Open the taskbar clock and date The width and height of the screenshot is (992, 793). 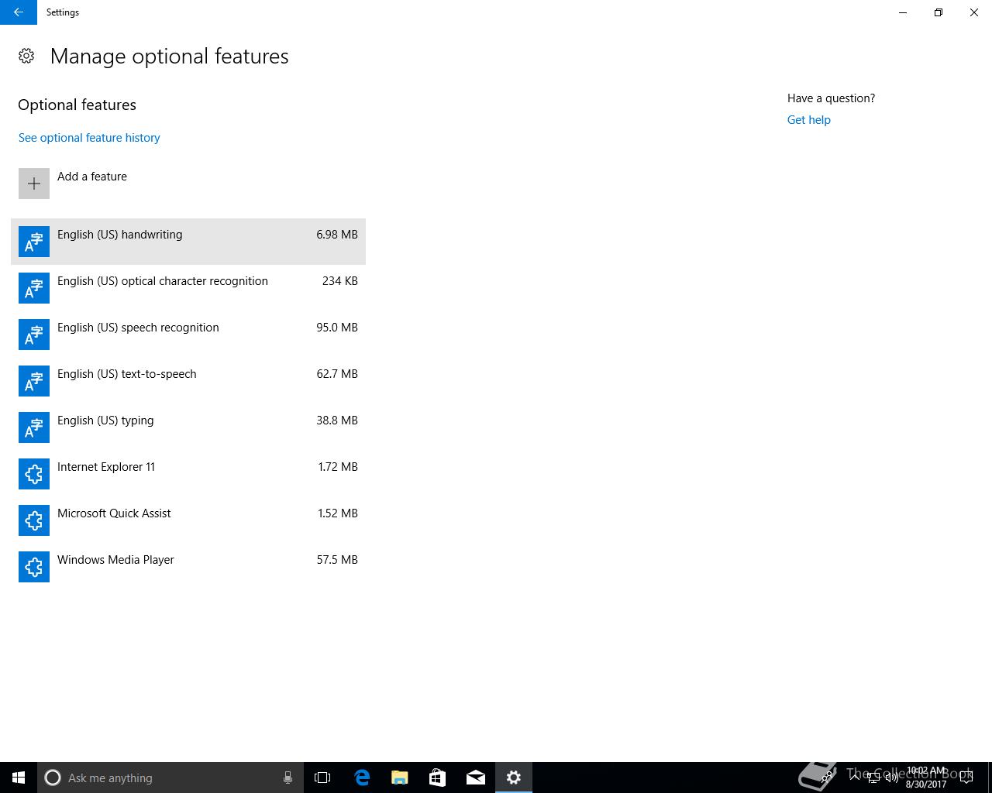[x=925, y=778]
